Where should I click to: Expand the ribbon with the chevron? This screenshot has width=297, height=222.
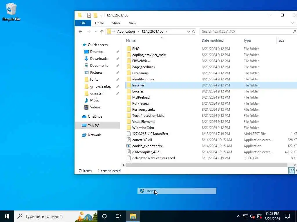coord(293,23)
